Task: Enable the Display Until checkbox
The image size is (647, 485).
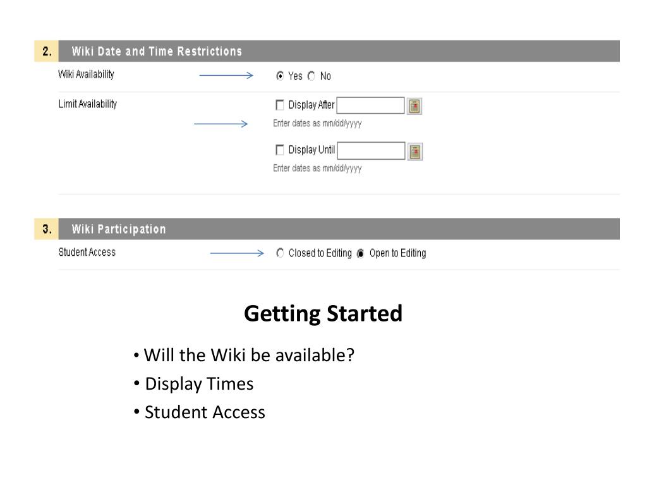Action: click(x=280, y=150)
